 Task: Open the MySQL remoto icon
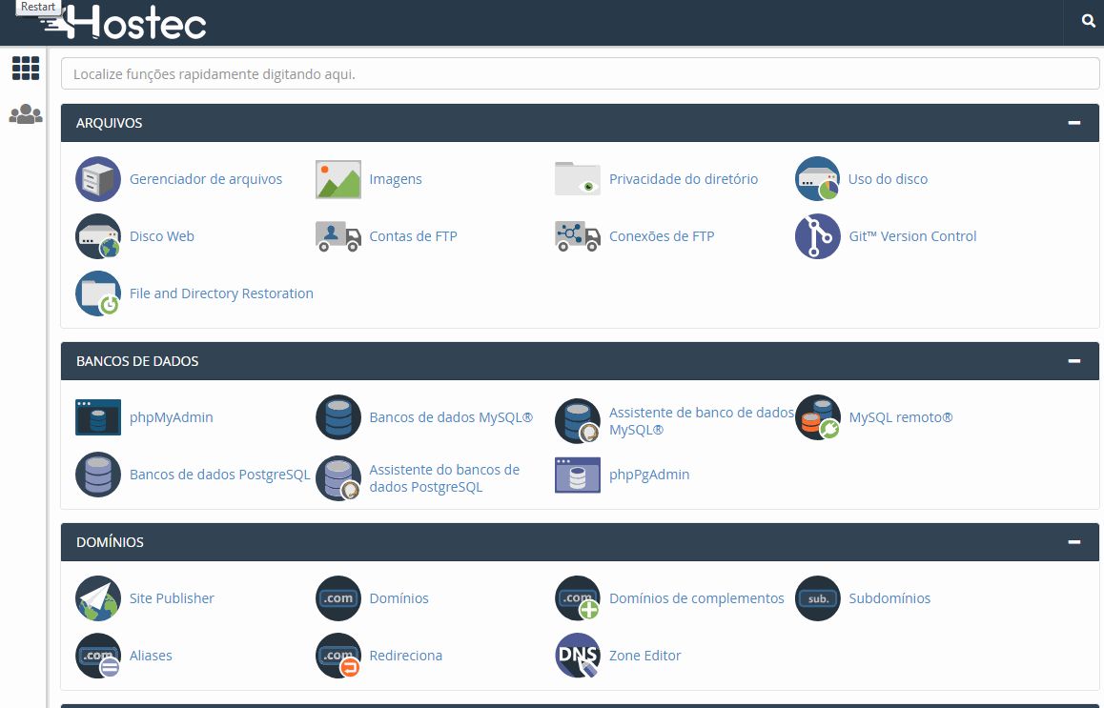point(817,417)
